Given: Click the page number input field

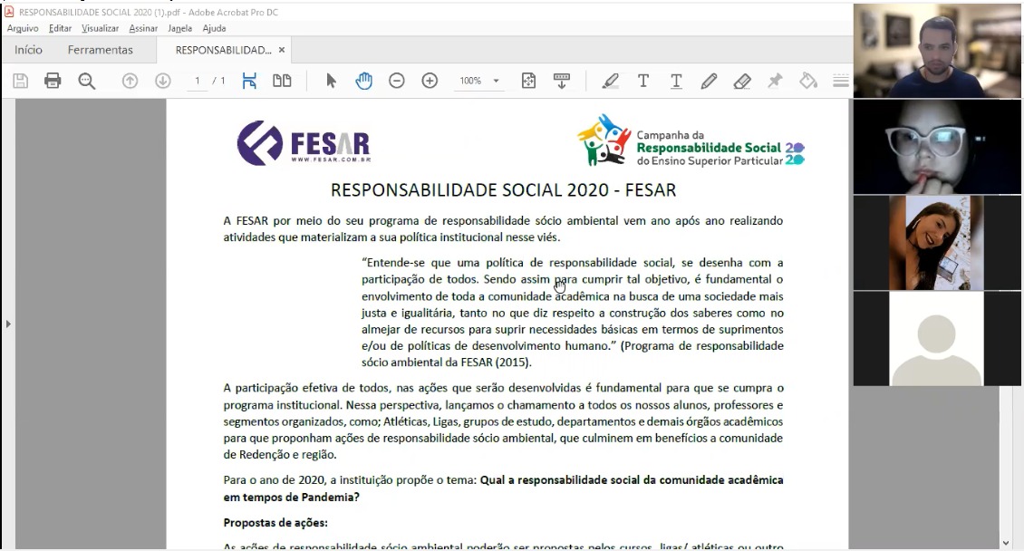Looking at the screenshot, I should tap(198, 81).
